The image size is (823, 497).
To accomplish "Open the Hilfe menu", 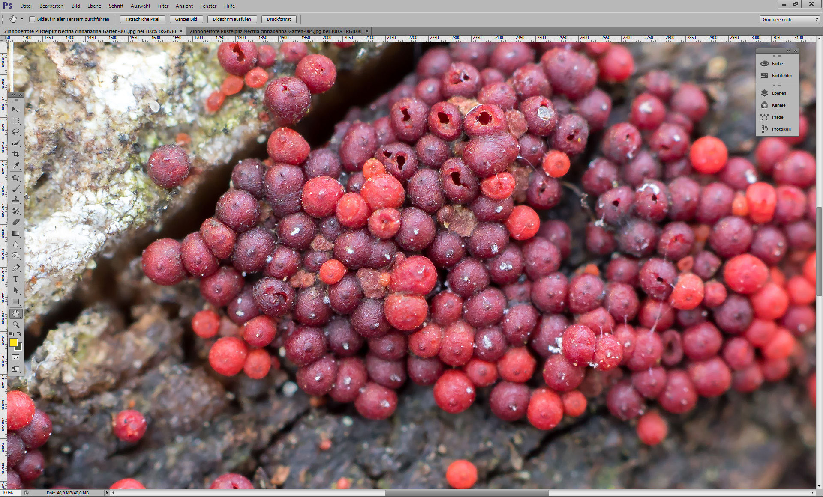I will [x=229, y=6].
